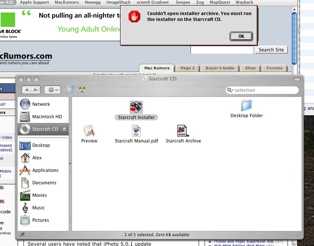Click the customize icon in Finder status bar
The width and height of the screenshot is (314, 246).
[x=22, y=235]
